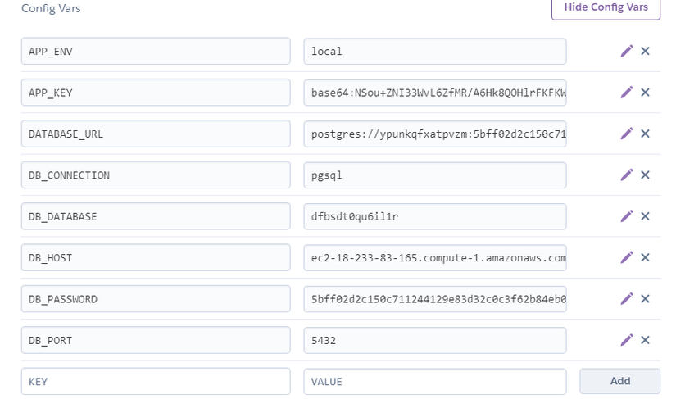Remove the APP_KEY config var

click(645, 92)
